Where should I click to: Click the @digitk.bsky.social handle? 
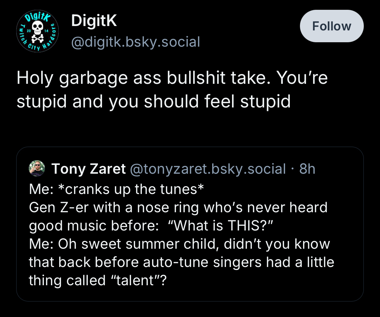pos(135,42)
